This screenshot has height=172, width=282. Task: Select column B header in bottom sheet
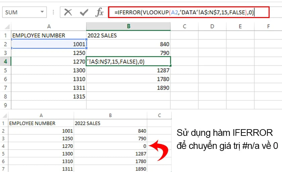[x=110, y=115]
